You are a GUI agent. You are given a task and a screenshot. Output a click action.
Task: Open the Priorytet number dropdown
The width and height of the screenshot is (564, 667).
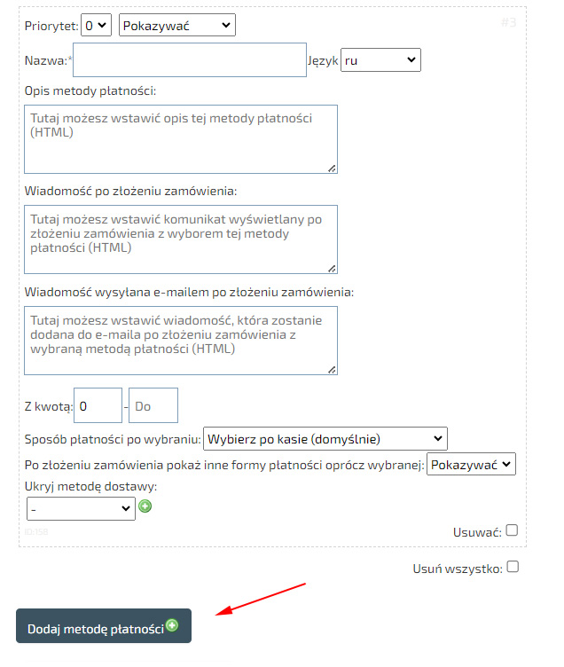point(96,25)
